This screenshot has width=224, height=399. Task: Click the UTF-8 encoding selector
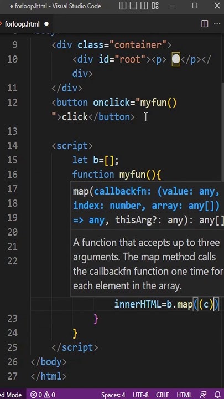[x=140, y=395]
